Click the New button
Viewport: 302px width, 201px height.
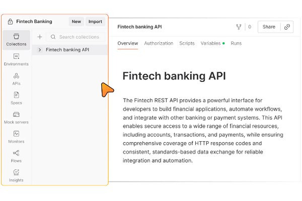(77, 22)
